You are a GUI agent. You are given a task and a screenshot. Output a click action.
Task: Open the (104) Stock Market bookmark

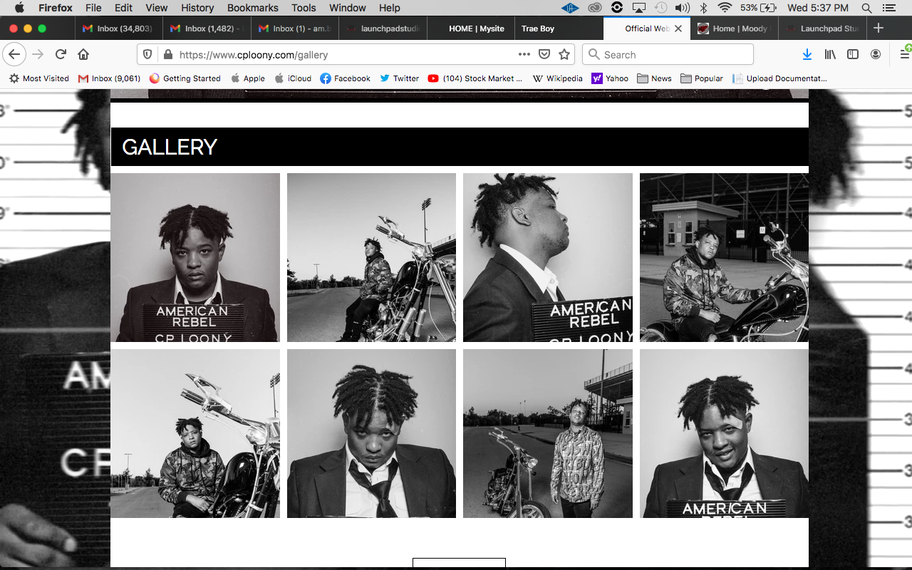click(475, 78)
